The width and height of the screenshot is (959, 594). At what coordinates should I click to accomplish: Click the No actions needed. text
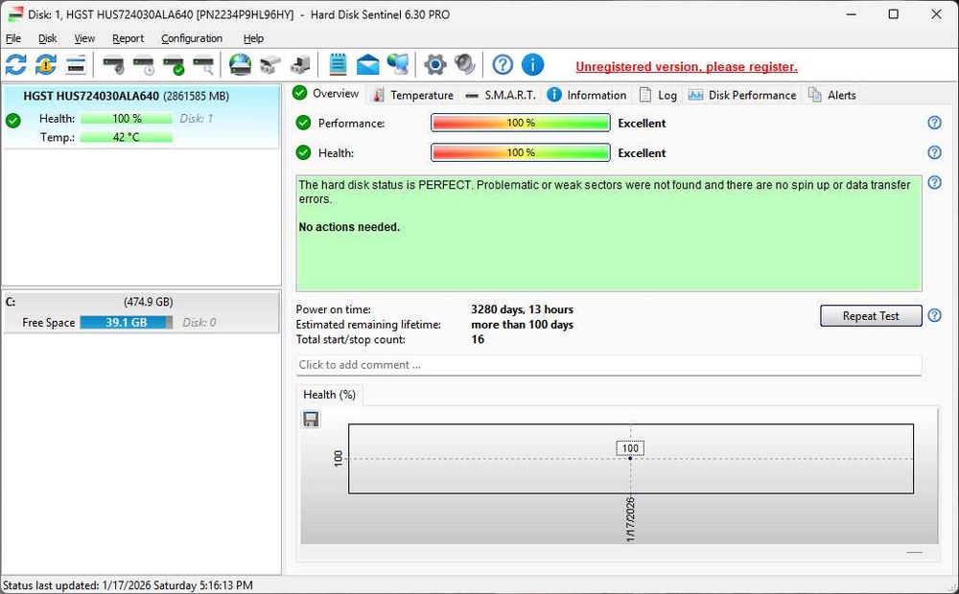(x=349, y=227)
